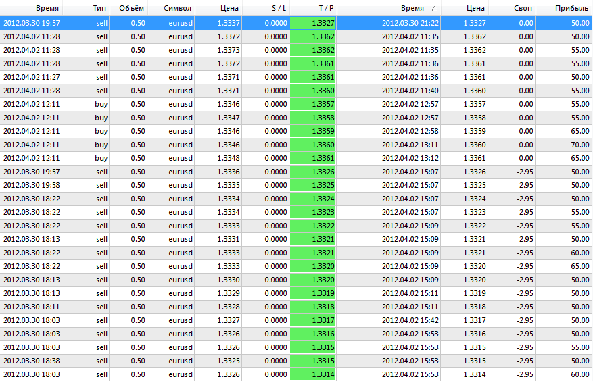Click the green T/P cell 1.3357
Screen dimensions: 593x381
[x=313, y=104]
